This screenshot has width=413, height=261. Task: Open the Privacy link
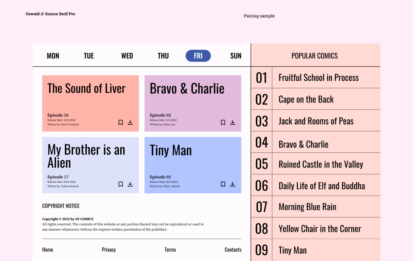[x=109, y=250]
